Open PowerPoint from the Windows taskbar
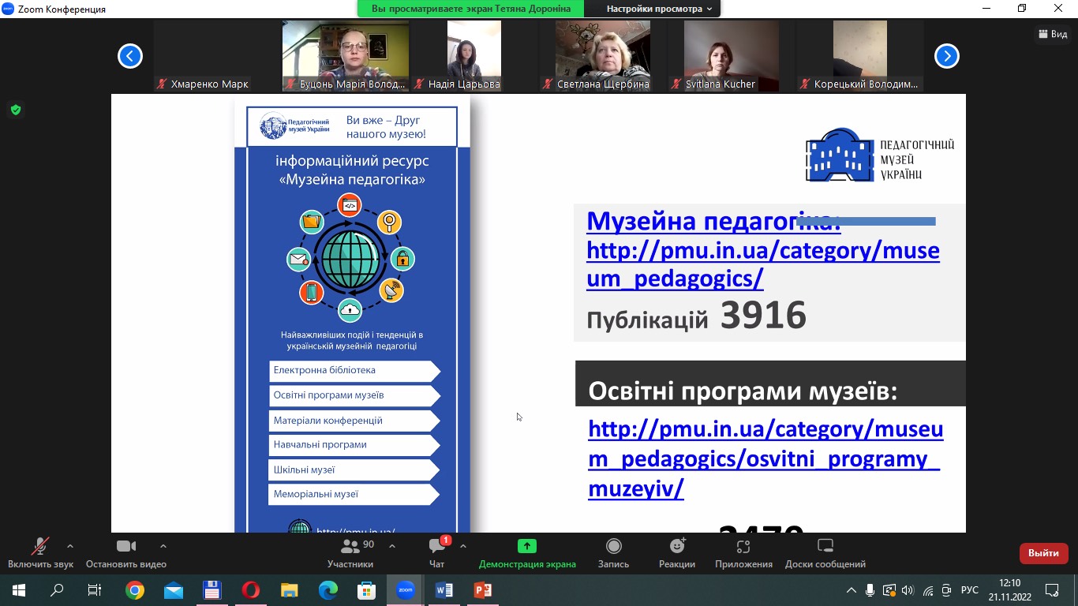Viewport: 1078px width, 606px height. click(482, 589)
